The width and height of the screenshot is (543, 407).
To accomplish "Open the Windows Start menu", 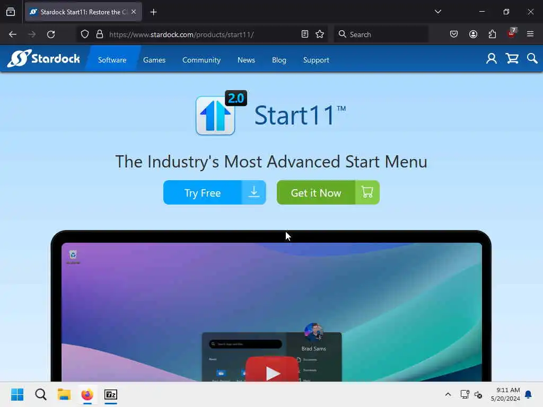I will pyautogui.click(x=17, y=394).
